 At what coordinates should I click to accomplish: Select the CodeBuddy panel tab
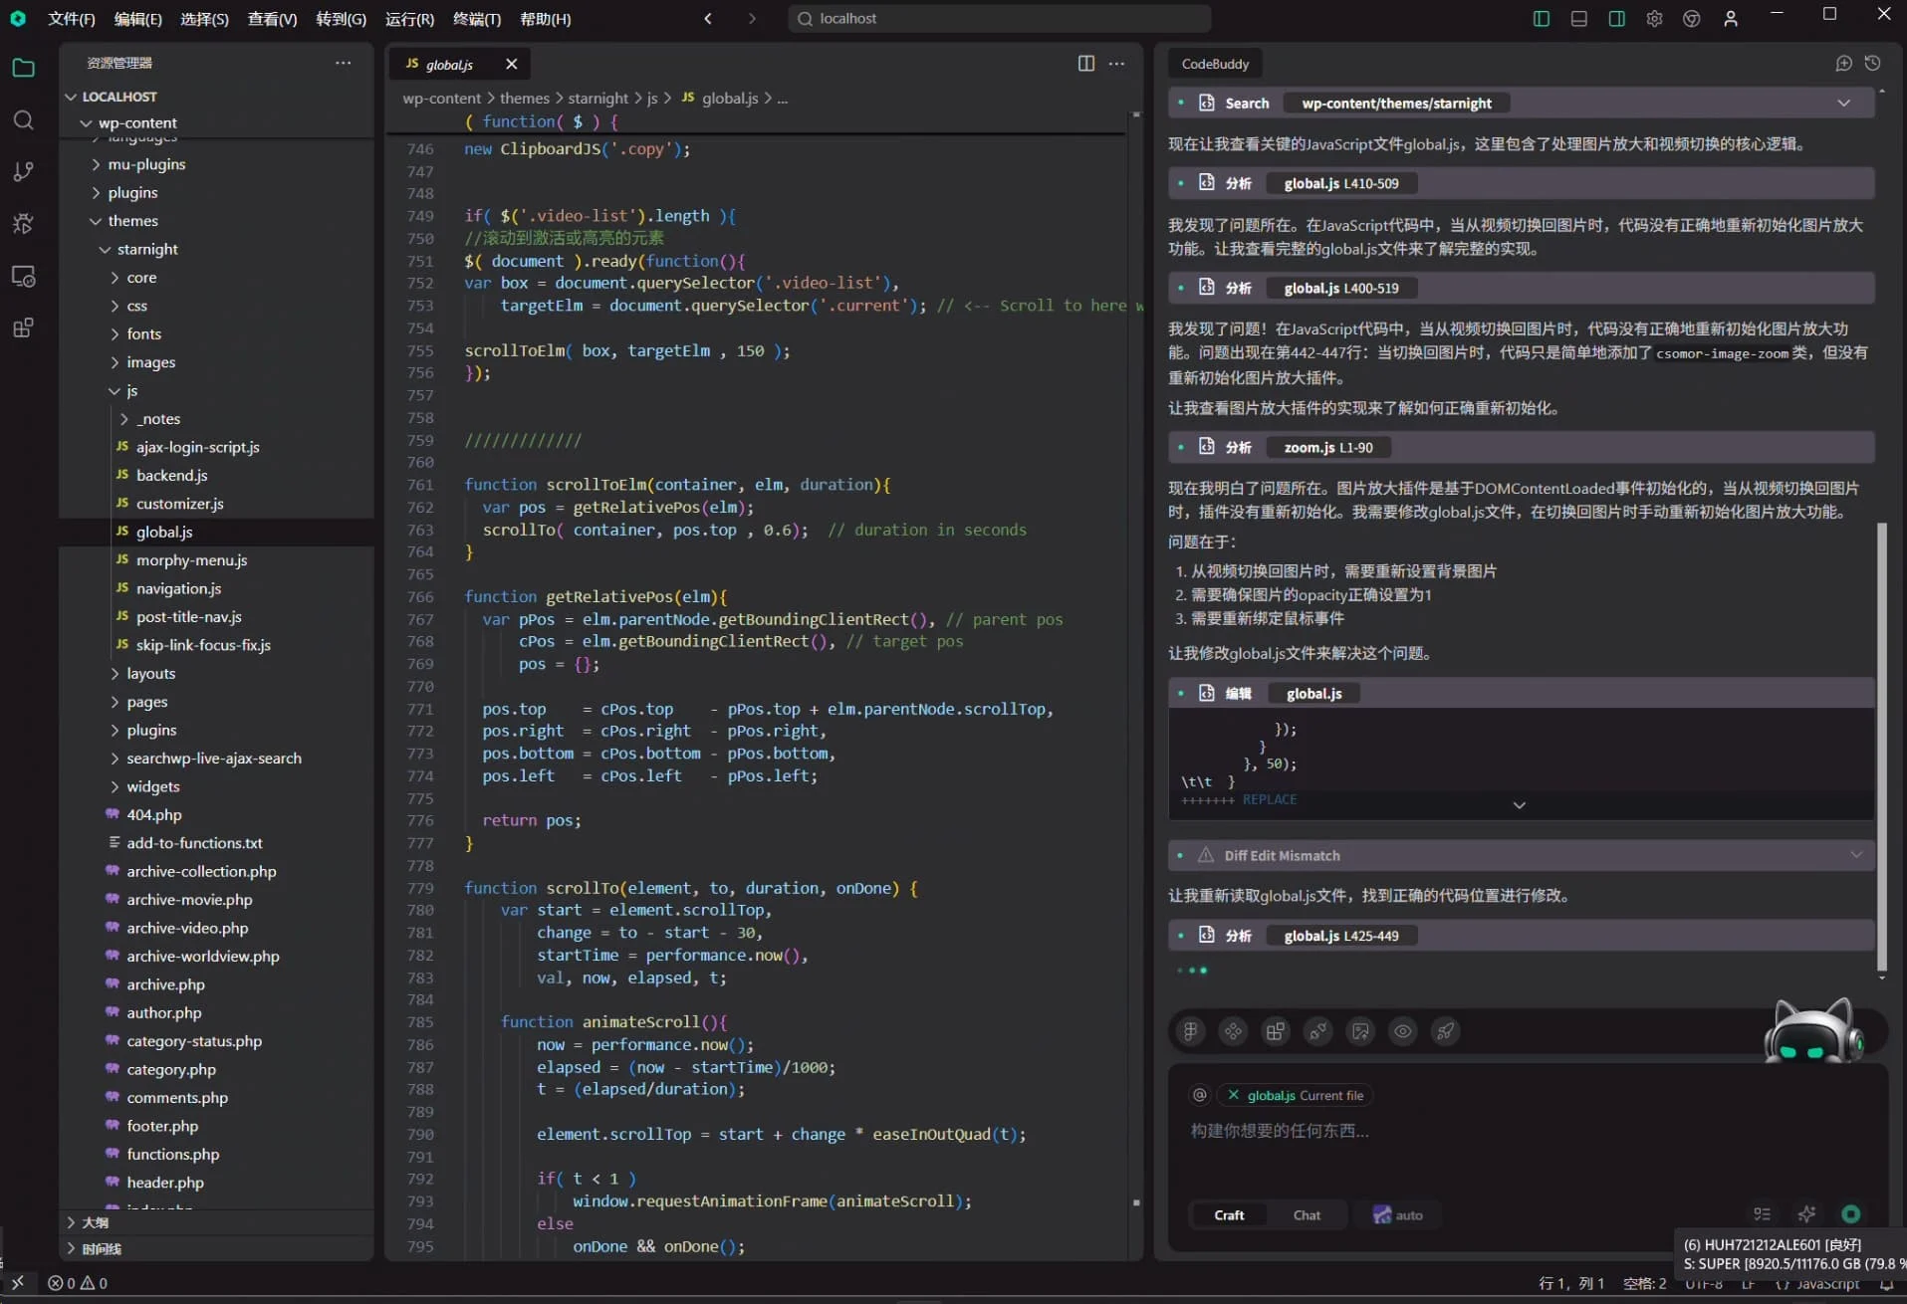coord(1215,64)
